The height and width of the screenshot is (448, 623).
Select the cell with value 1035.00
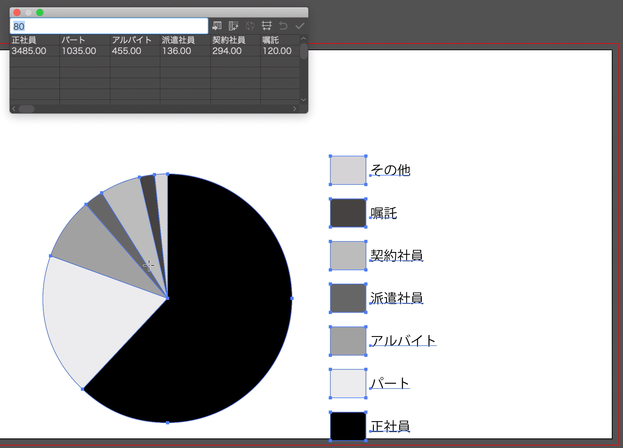[85, 51]
